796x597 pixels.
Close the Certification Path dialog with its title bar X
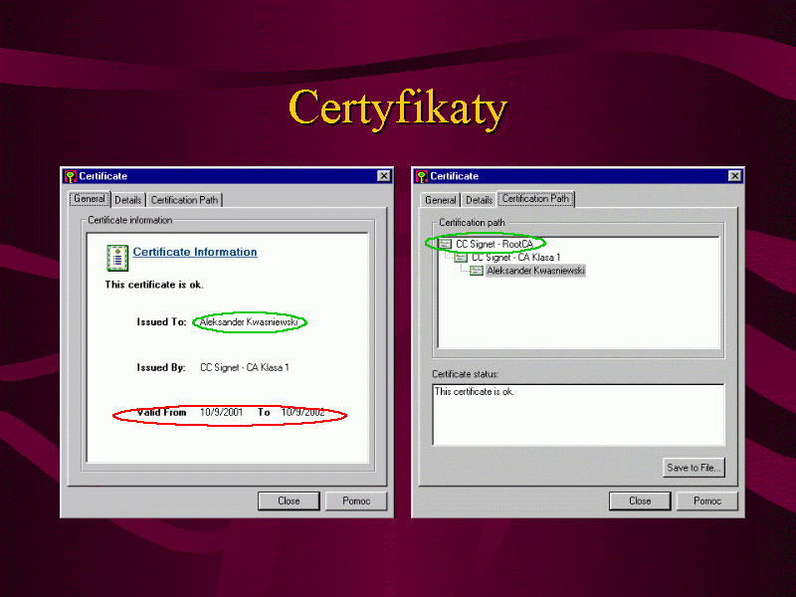coord(734,176)
